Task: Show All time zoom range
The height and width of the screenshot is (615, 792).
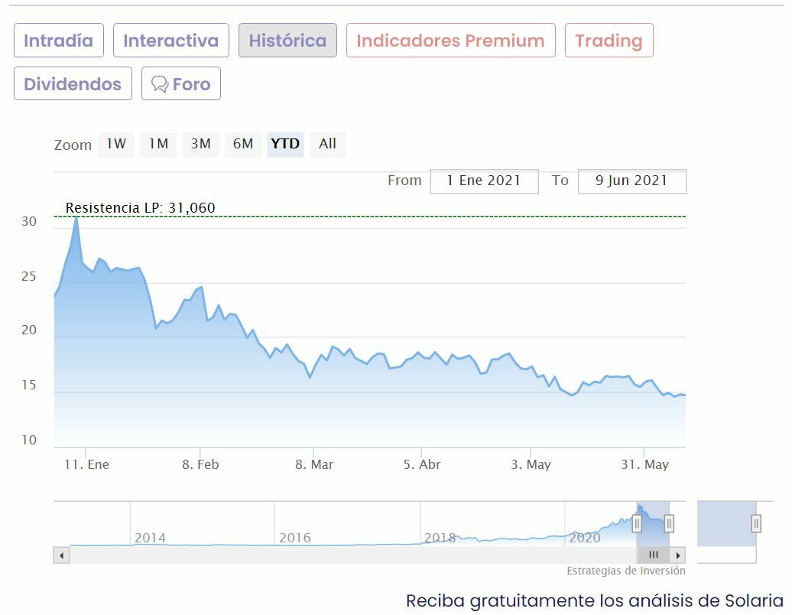Action: tap(327, 144)
